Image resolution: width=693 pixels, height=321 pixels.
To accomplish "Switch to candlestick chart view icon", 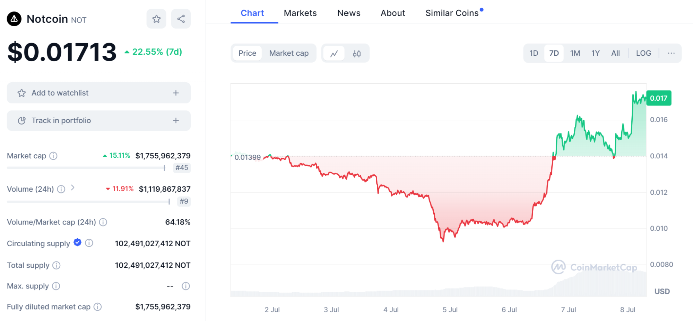I will 357,54.
